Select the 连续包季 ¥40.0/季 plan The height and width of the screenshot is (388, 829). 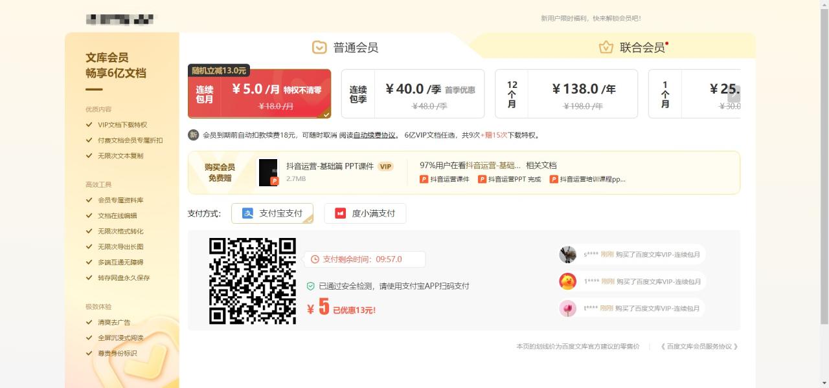click(x=413, y=94)
